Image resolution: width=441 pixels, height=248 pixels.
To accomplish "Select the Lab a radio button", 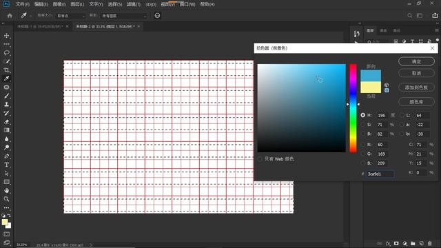I will point(402,124).
